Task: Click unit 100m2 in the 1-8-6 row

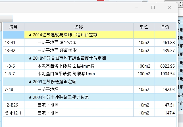Action: tap(144, 66)
